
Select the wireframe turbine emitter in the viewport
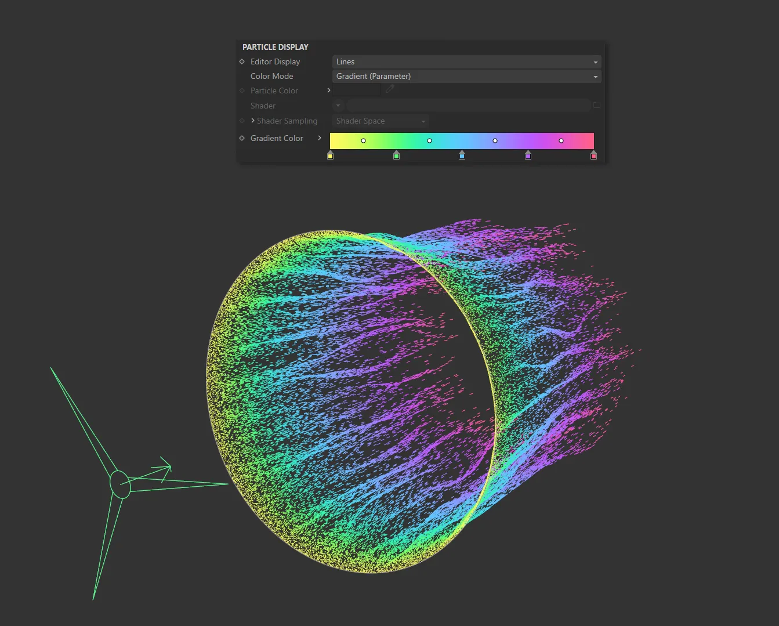120,483
